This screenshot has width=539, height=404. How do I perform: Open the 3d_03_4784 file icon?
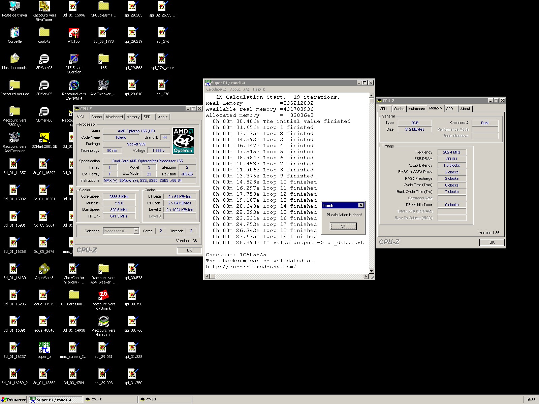point(74,377)
